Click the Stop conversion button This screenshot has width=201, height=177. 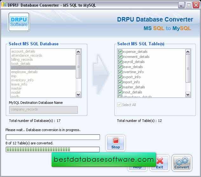pos(116,143)
